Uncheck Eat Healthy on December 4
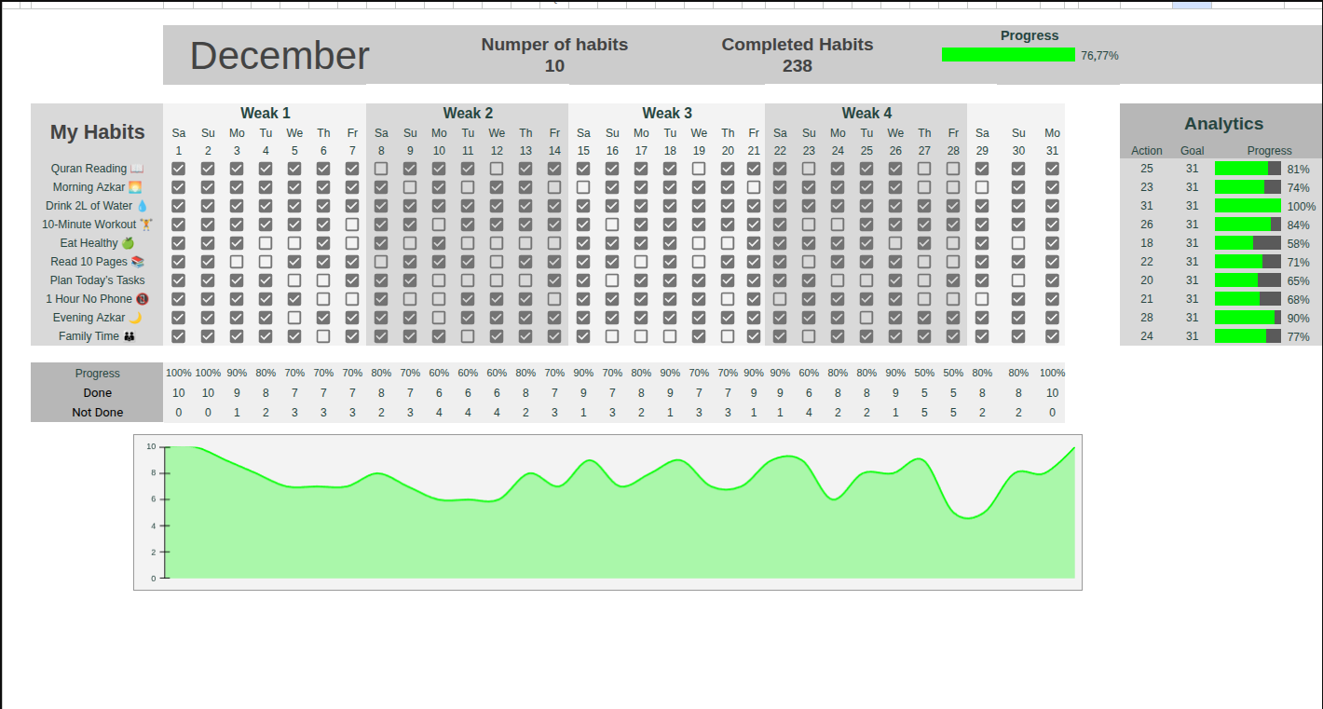Viewport: 1323px width, 709px height. coord(266,242)
